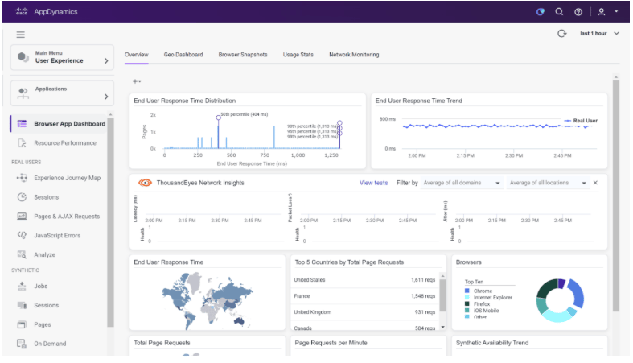Click the ThousandEyes eye logo icon
This screenshot has width=633, height=363.
[145, 183]
